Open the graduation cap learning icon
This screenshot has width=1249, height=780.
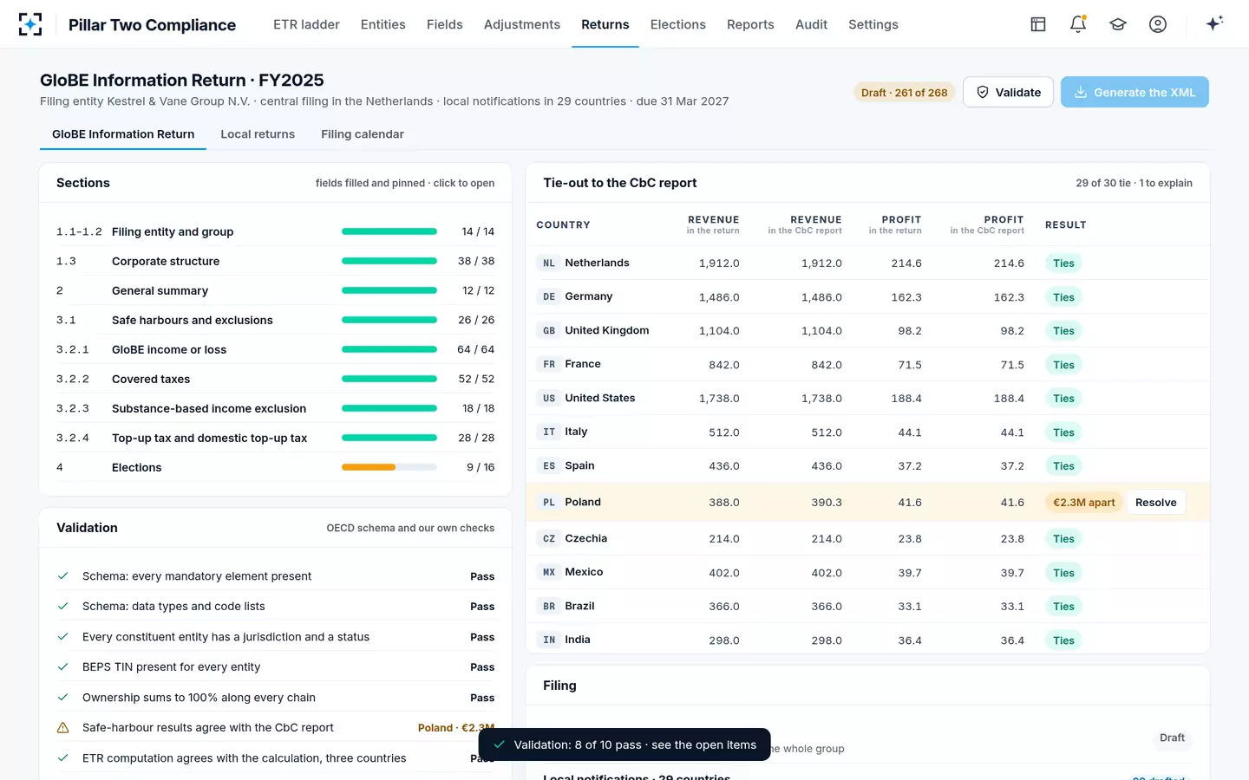click(1118, 24)
